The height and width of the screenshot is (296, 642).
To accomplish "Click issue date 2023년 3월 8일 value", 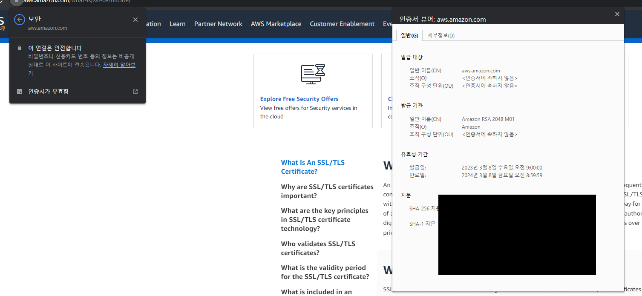I will pos(502,168).
